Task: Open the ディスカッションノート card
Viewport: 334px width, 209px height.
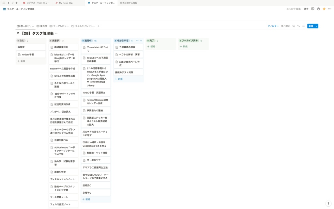Action: [63, 179]
